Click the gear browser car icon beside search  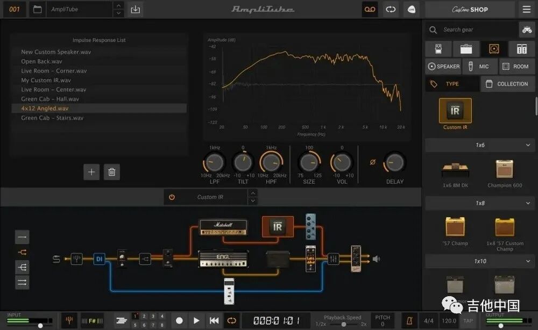(x=527, y=30)
